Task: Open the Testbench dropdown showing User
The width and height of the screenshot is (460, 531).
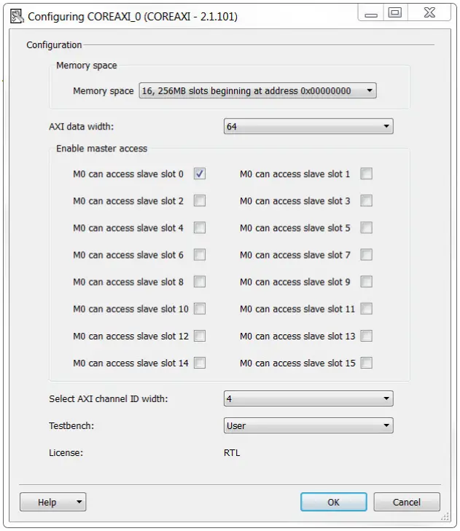Action: [x=308, y=425]
